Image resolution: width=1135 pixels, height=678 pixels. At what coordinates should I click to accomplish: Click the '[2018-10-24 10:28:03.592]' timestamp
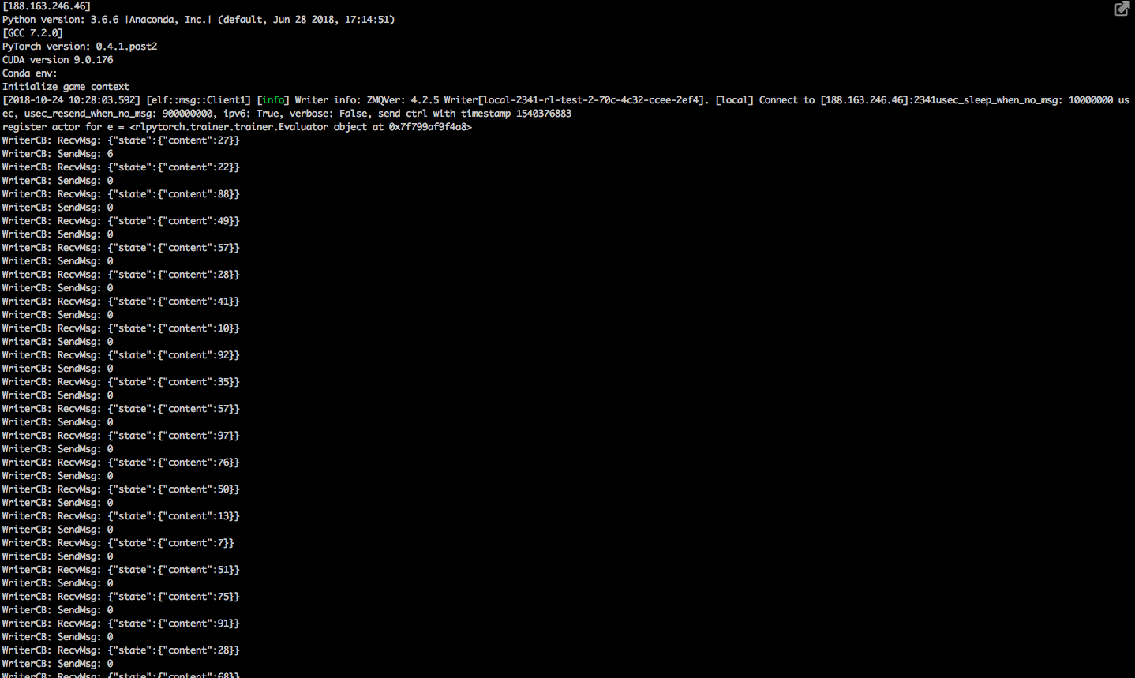click(72, 100)
